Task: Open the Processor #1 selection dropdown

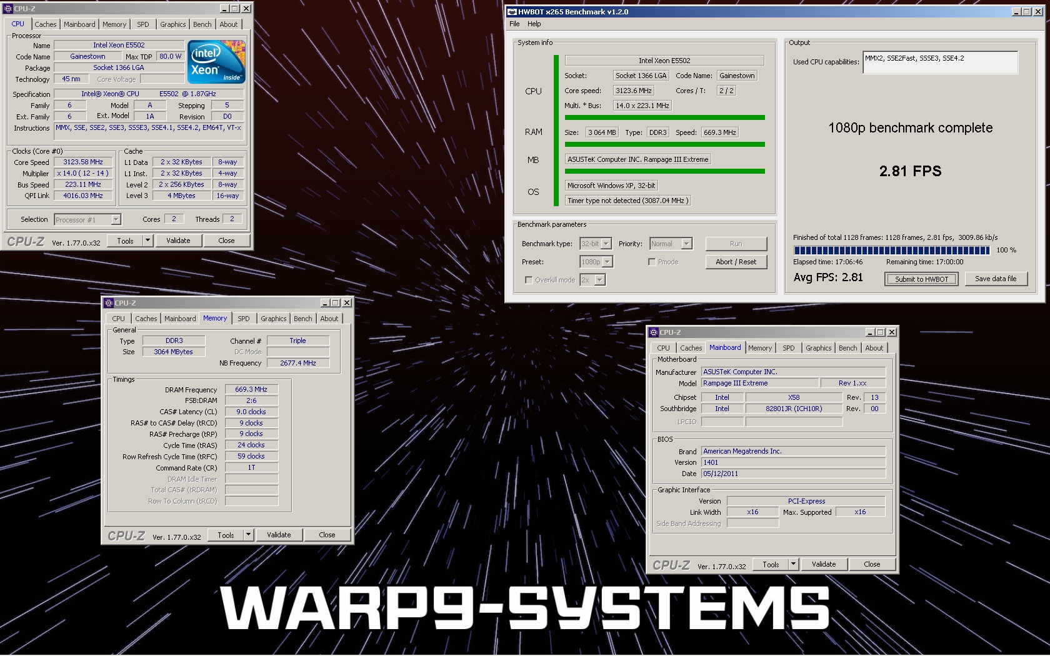Action: tap(116, 219)
